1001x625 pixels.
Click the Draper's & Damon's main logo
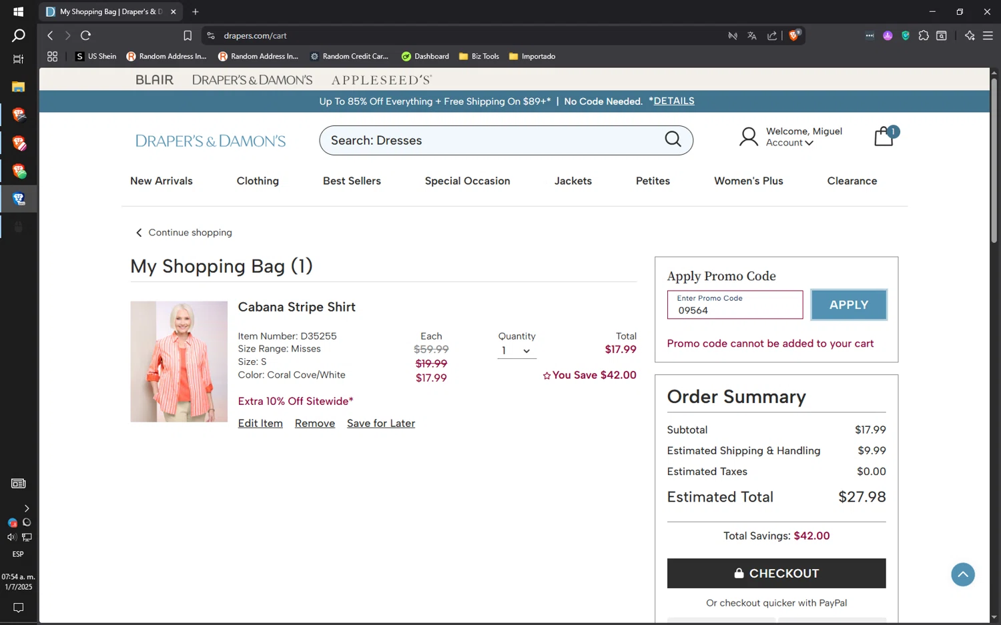pos(210,141)
